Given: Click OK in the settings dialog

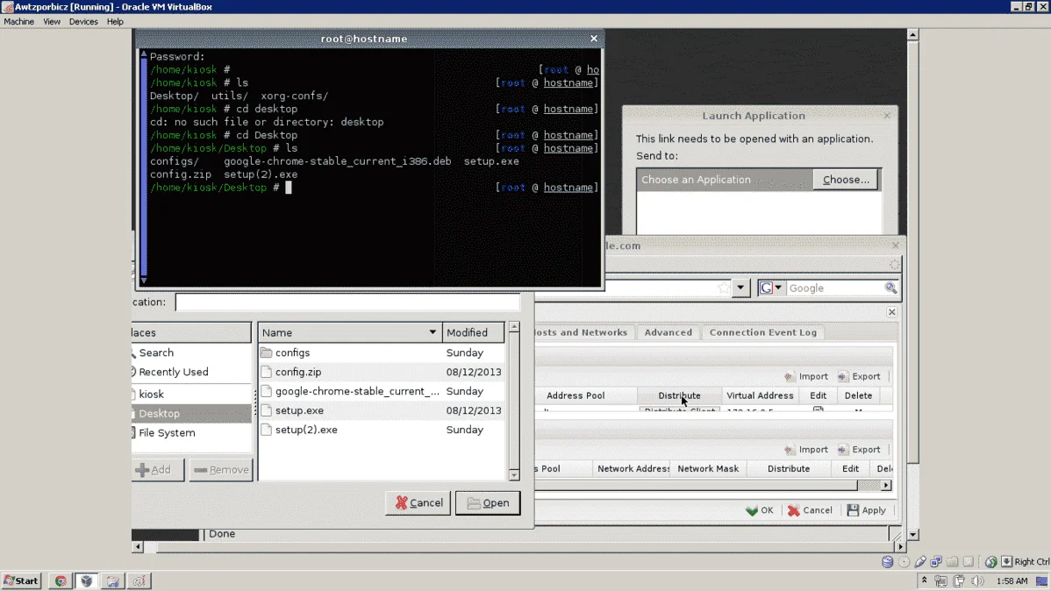Looking at the screenshot, I should (760, 510).
